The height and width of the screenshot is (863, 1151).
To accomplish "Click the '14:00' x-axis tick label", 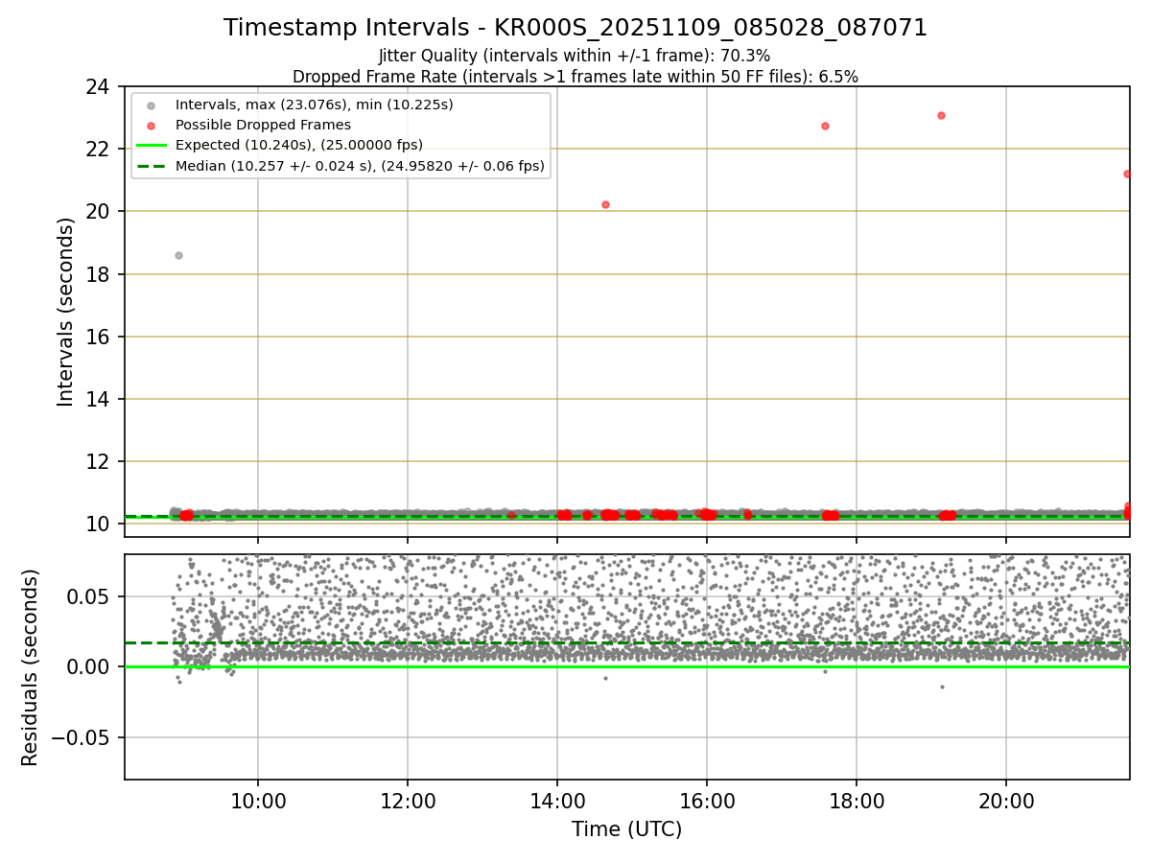I will (557, 802).
